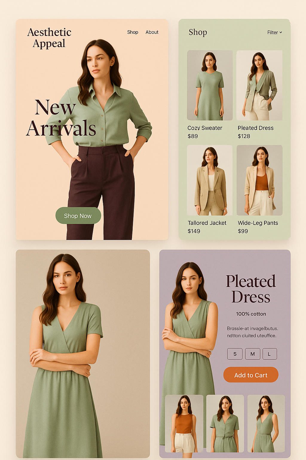This screenshot has width=306, height=460.
Task: Open the Shop navigation link
Action: [x=133, y=32]
